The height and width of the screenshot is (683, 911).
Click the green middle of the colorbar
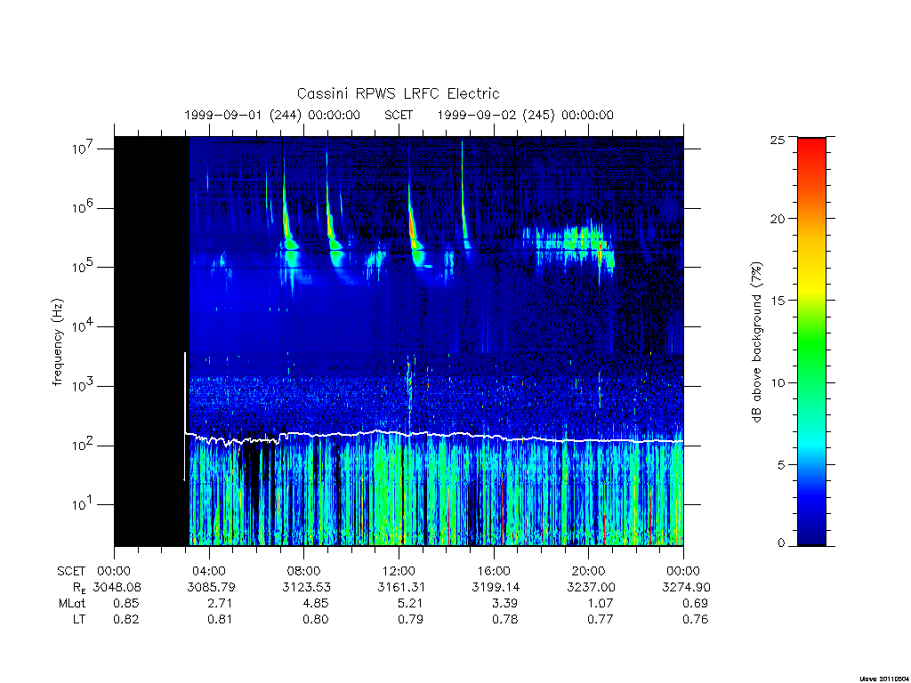811,342
